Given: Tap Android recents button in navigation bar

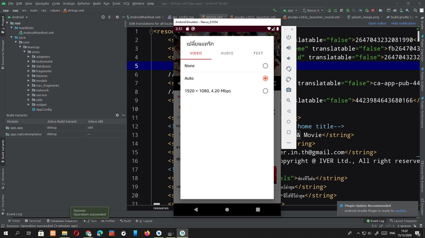Looking at the screenshot, I should point(258,210).
